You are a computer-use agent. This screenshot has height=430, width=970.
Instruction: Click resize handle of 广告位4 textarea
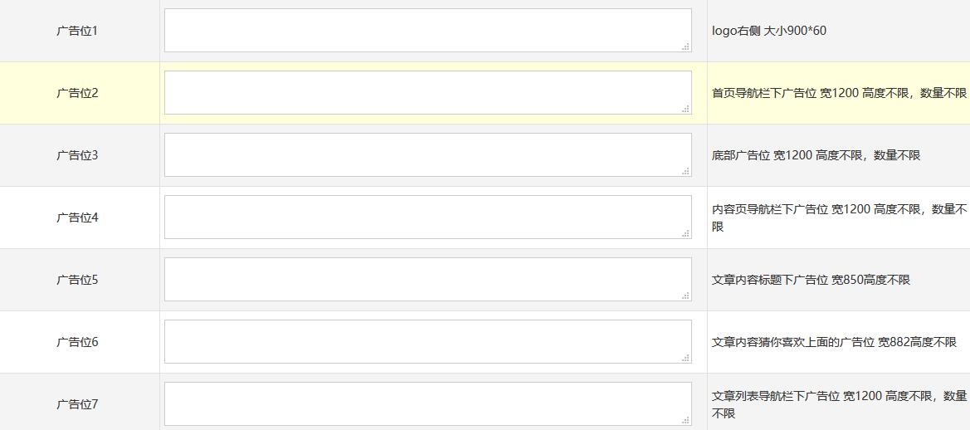[685, 233]
